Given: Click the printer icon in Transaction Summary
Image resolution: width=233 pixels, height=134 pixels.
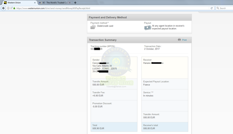Looking at the screenshot, I should click(179, 40).
